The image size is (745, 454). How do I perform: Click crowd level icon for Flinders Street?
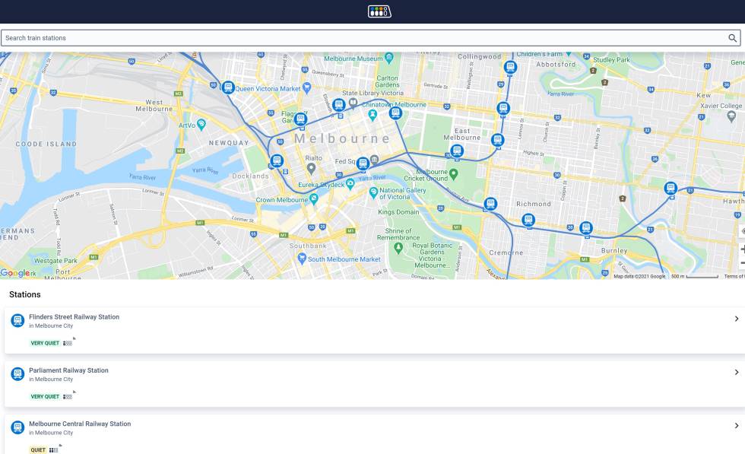coord(69,341)
